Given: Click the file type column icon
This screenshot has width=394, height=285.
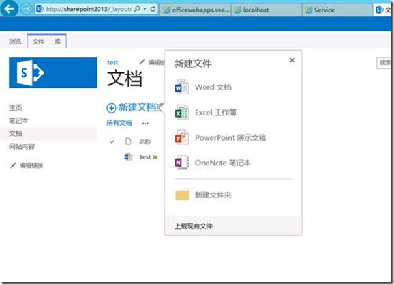Looking at the screenshot, I should click(x=128, y=141).
